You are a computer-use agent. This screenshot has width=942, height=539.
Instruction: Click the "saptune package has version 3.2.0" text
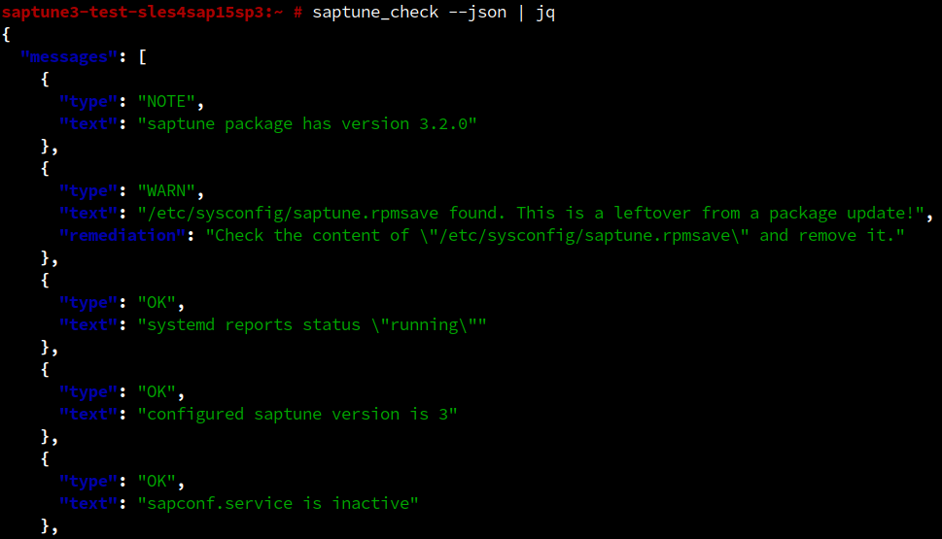pos(307,123)
